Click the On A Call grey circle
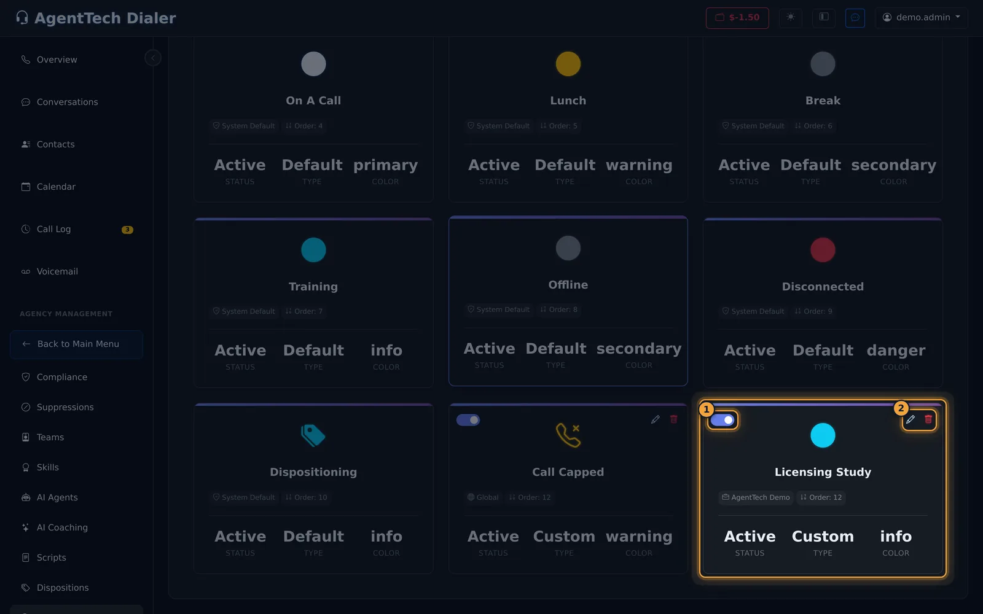Screen dimensions: 983x614 click(313, 64)
